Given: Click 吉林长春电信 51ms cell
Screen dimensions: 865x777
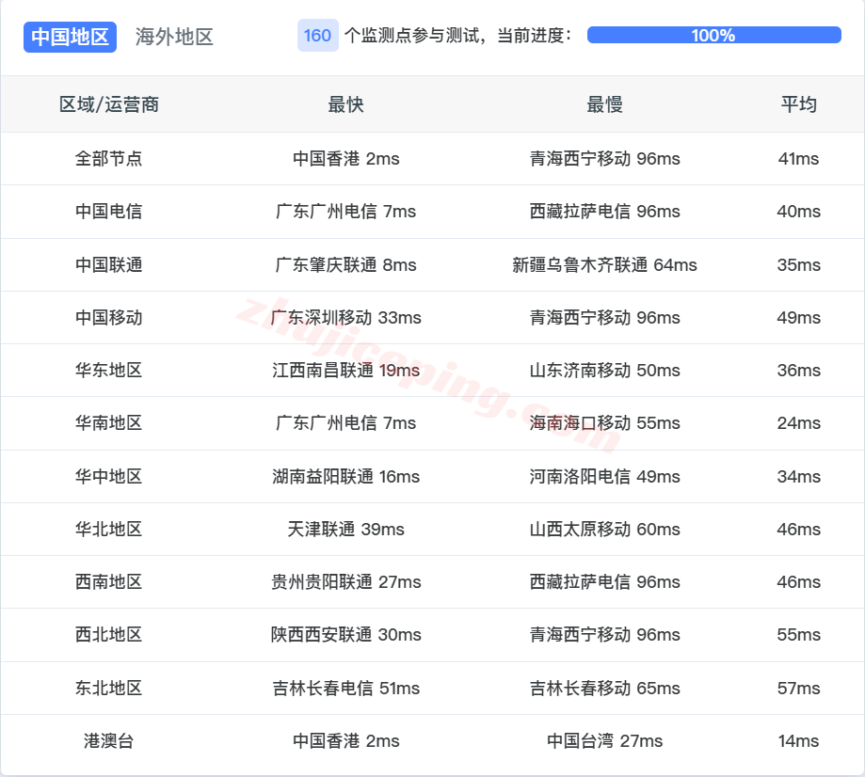Looking at the screenshot, I should (x=345, y=689).
